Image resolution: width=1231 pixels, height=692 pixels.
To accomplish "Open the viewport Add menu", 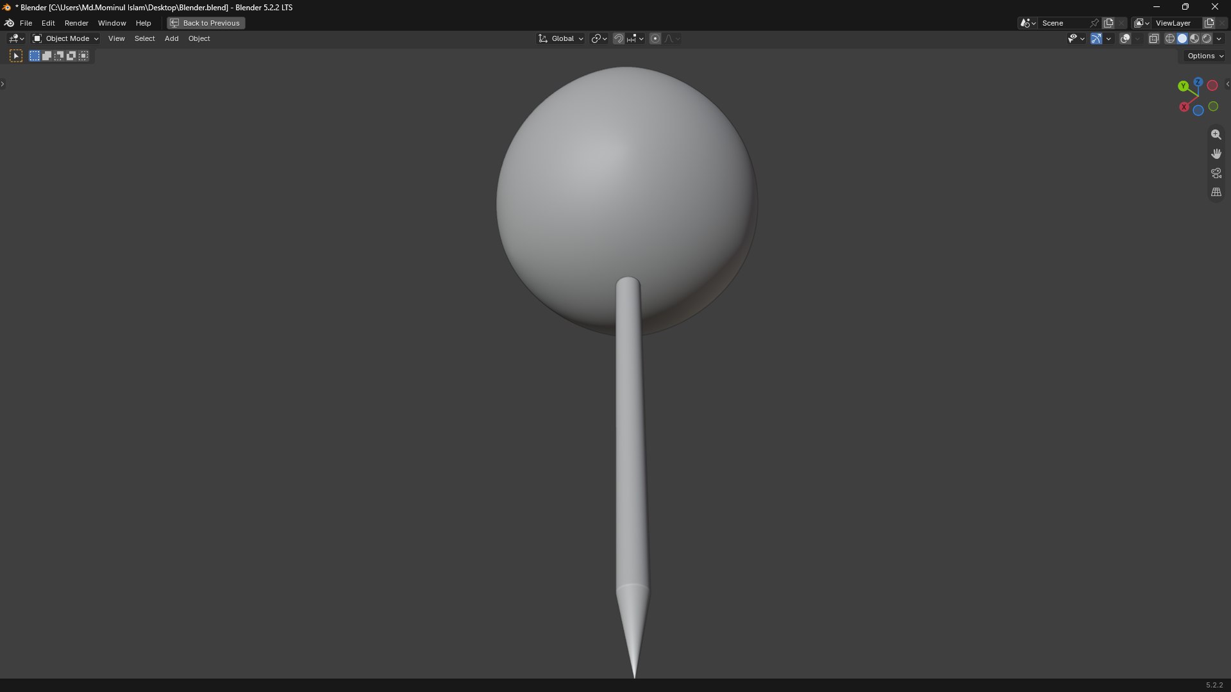I will (171, 38).
